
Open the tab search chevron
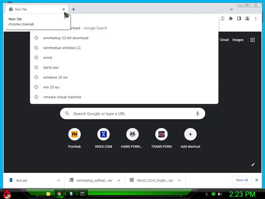[x=231, y=9]
